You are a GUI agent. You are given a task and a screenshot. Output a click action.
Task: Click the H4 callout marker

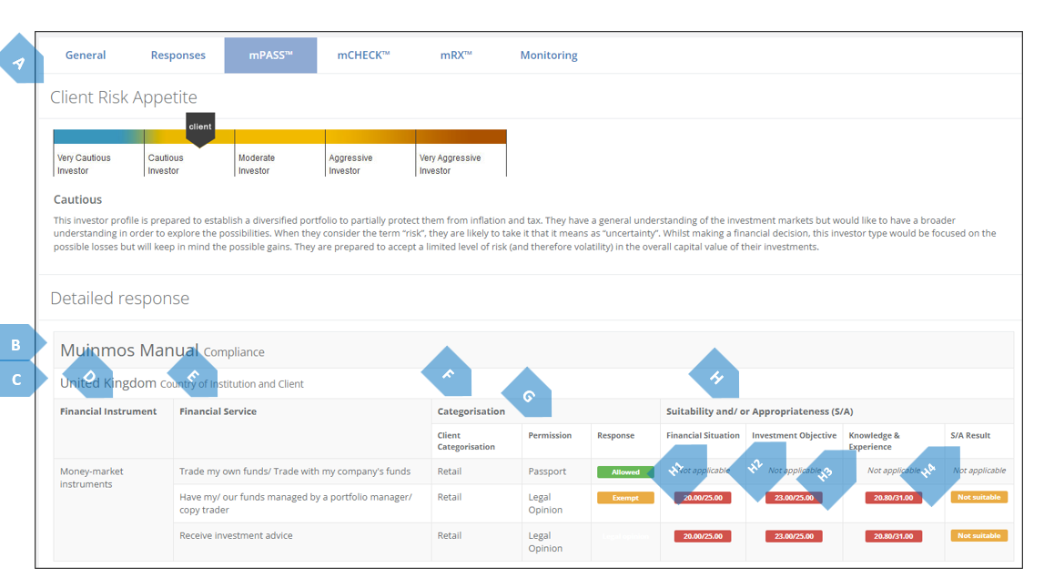pos(928,471)
